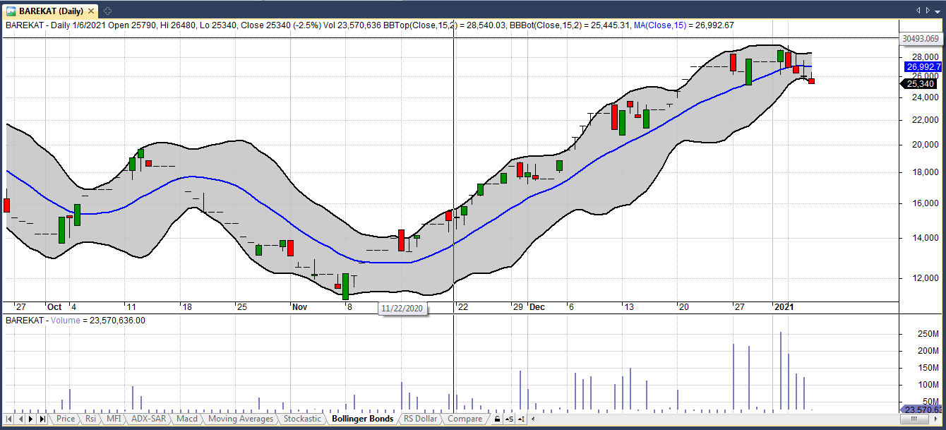946x430 pixels.
Task: Toggle the chart lock padlock icon
Action: [497, 419]
